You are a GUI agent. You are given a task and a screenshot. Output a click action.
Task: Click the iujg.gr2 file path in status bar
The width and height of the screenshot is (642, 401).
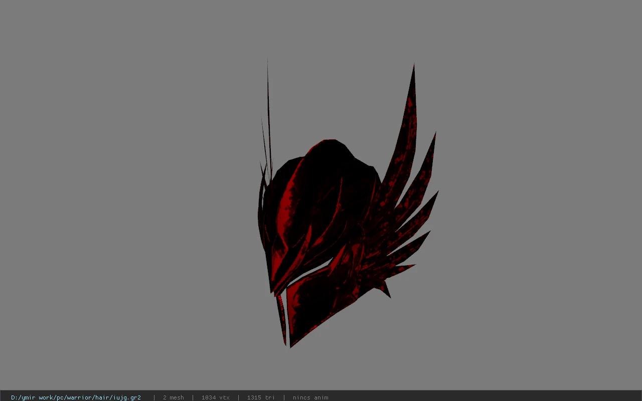click(x=76, y=397)
